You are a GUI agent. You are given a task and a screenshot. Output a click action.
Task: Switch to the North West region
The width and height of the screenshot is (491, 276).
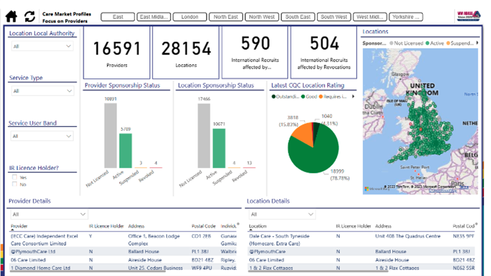263,17
